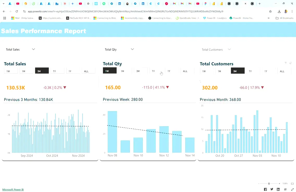Click the 165.00 Total Qty value
Viewport: 296px width, 192px height.
[113, 88]
